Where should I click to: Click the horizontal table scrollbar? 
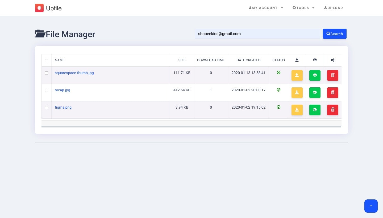(x=191, y=127)
